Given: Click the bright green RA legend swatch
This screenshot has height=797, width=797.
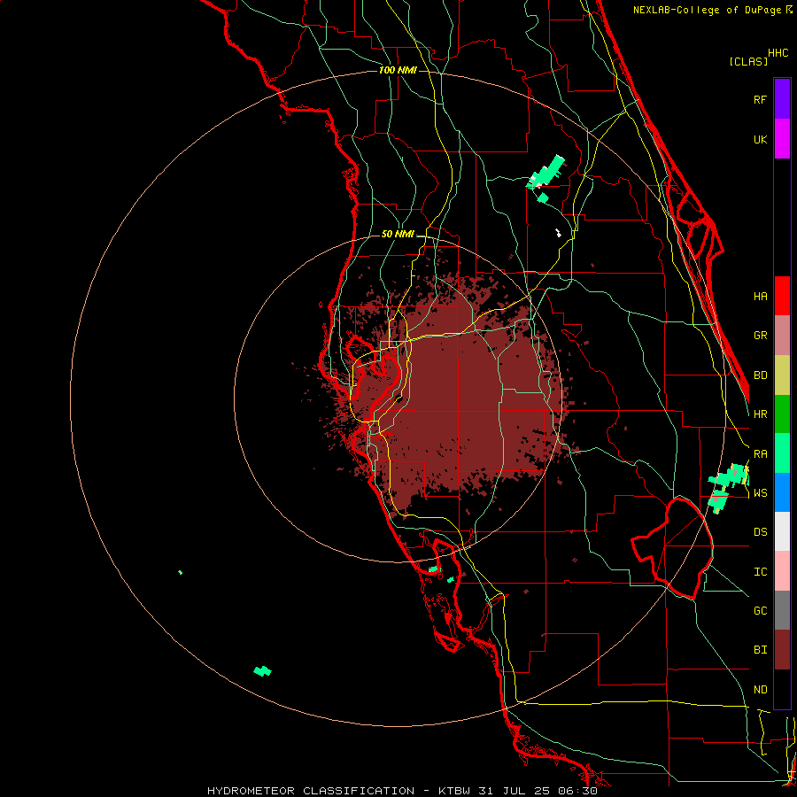Looking at the screenshot, I should (782, 453).
